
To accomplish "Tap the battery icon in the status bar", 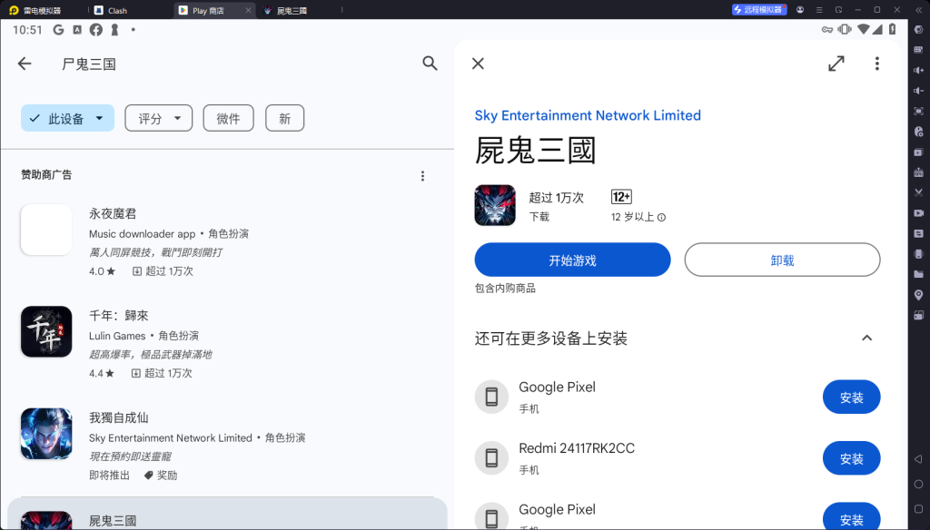I will point(892,30).
